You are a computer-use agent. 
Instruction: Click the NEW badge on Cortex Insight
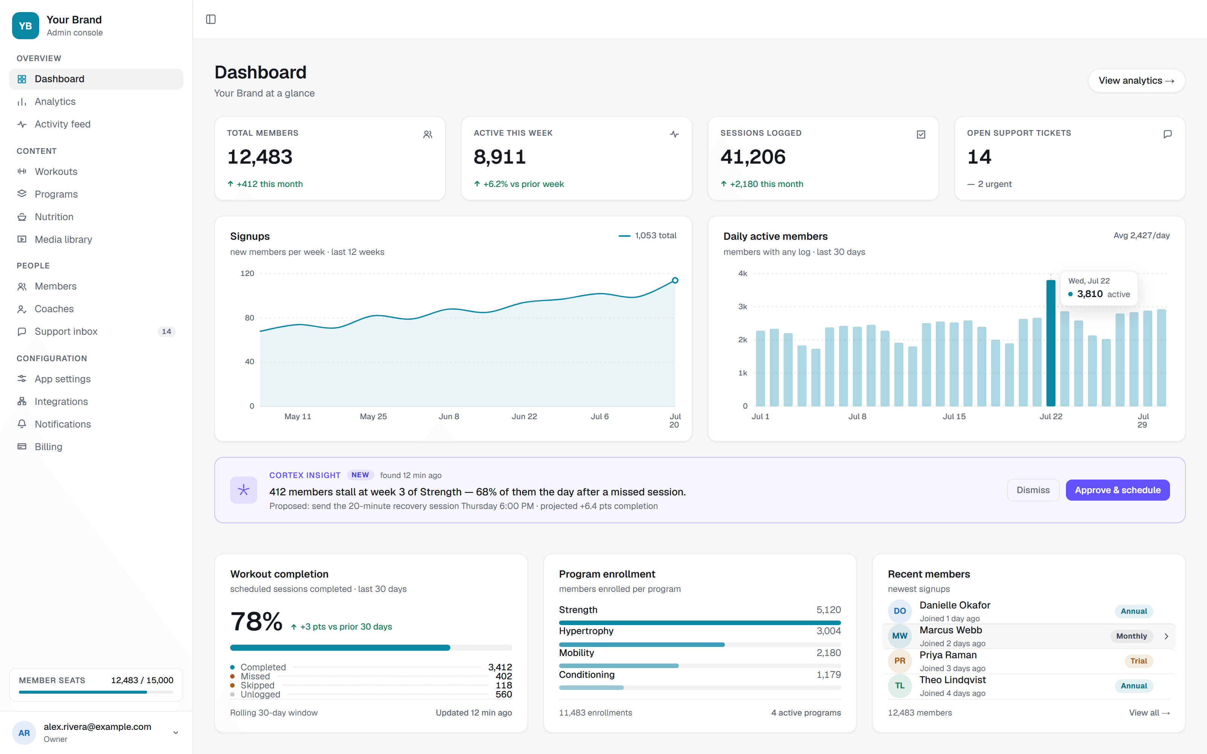360,475
